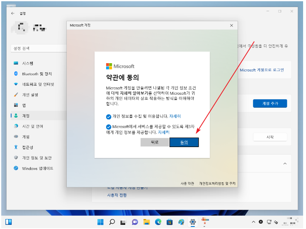Open the 사용 약관 link

[187, 183]
